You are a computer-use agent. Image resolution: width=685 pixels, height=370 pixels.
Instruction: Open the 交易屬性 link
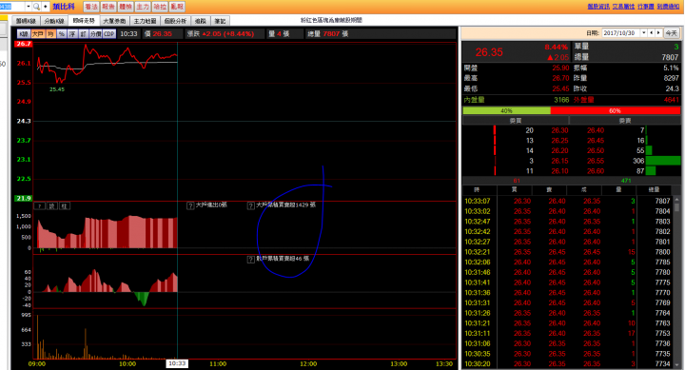[623, 7]
